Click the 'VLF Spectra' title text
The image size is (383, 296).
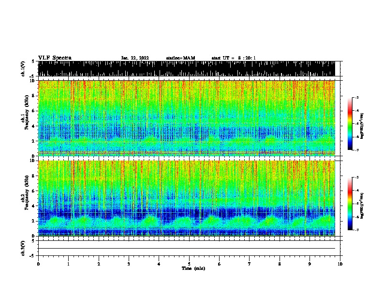[x=55, y=58]
